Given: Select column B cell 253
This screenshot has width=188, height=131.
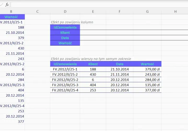Looking at the screenshot, I should (12, 111).
